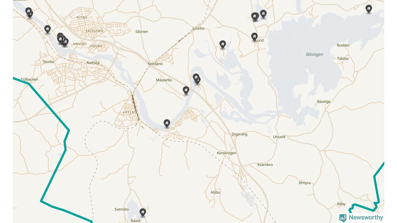Select the Nordanö place label
397x223 pixels.
(x=155, y=64)
